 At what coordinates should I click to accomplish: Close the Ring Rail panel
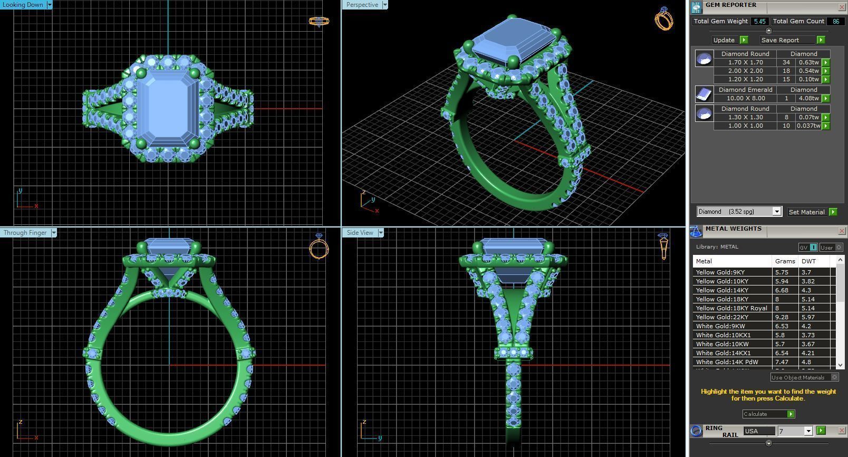842,430
